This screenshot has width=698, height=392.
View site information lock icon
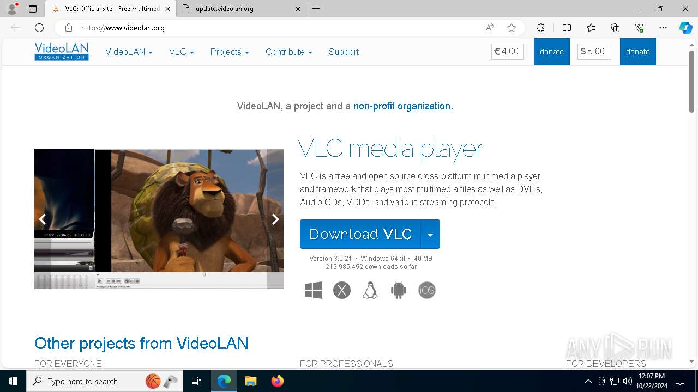(x=68, y=28)
